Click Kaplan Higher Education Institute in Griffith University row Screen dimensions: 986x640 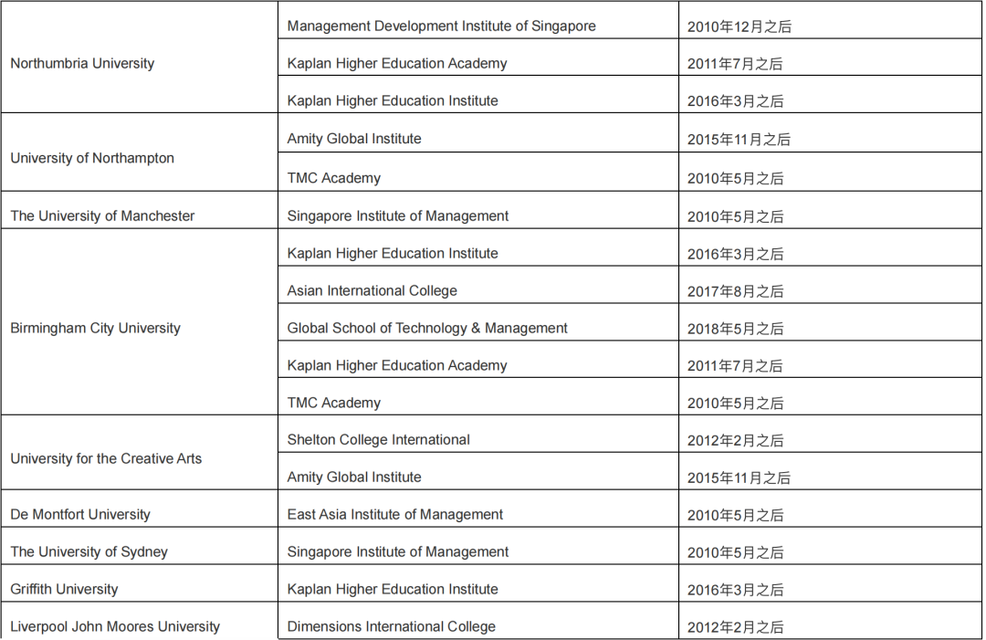coord(393,589)
